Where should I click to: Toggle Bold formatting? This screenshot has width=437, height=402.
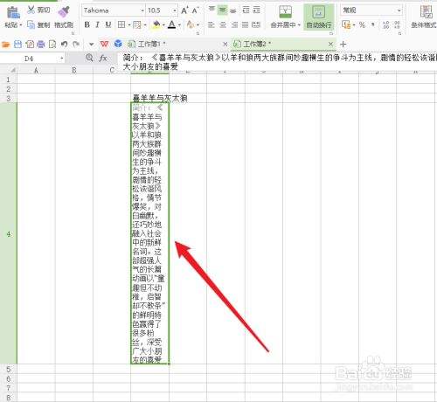point(87,24)
